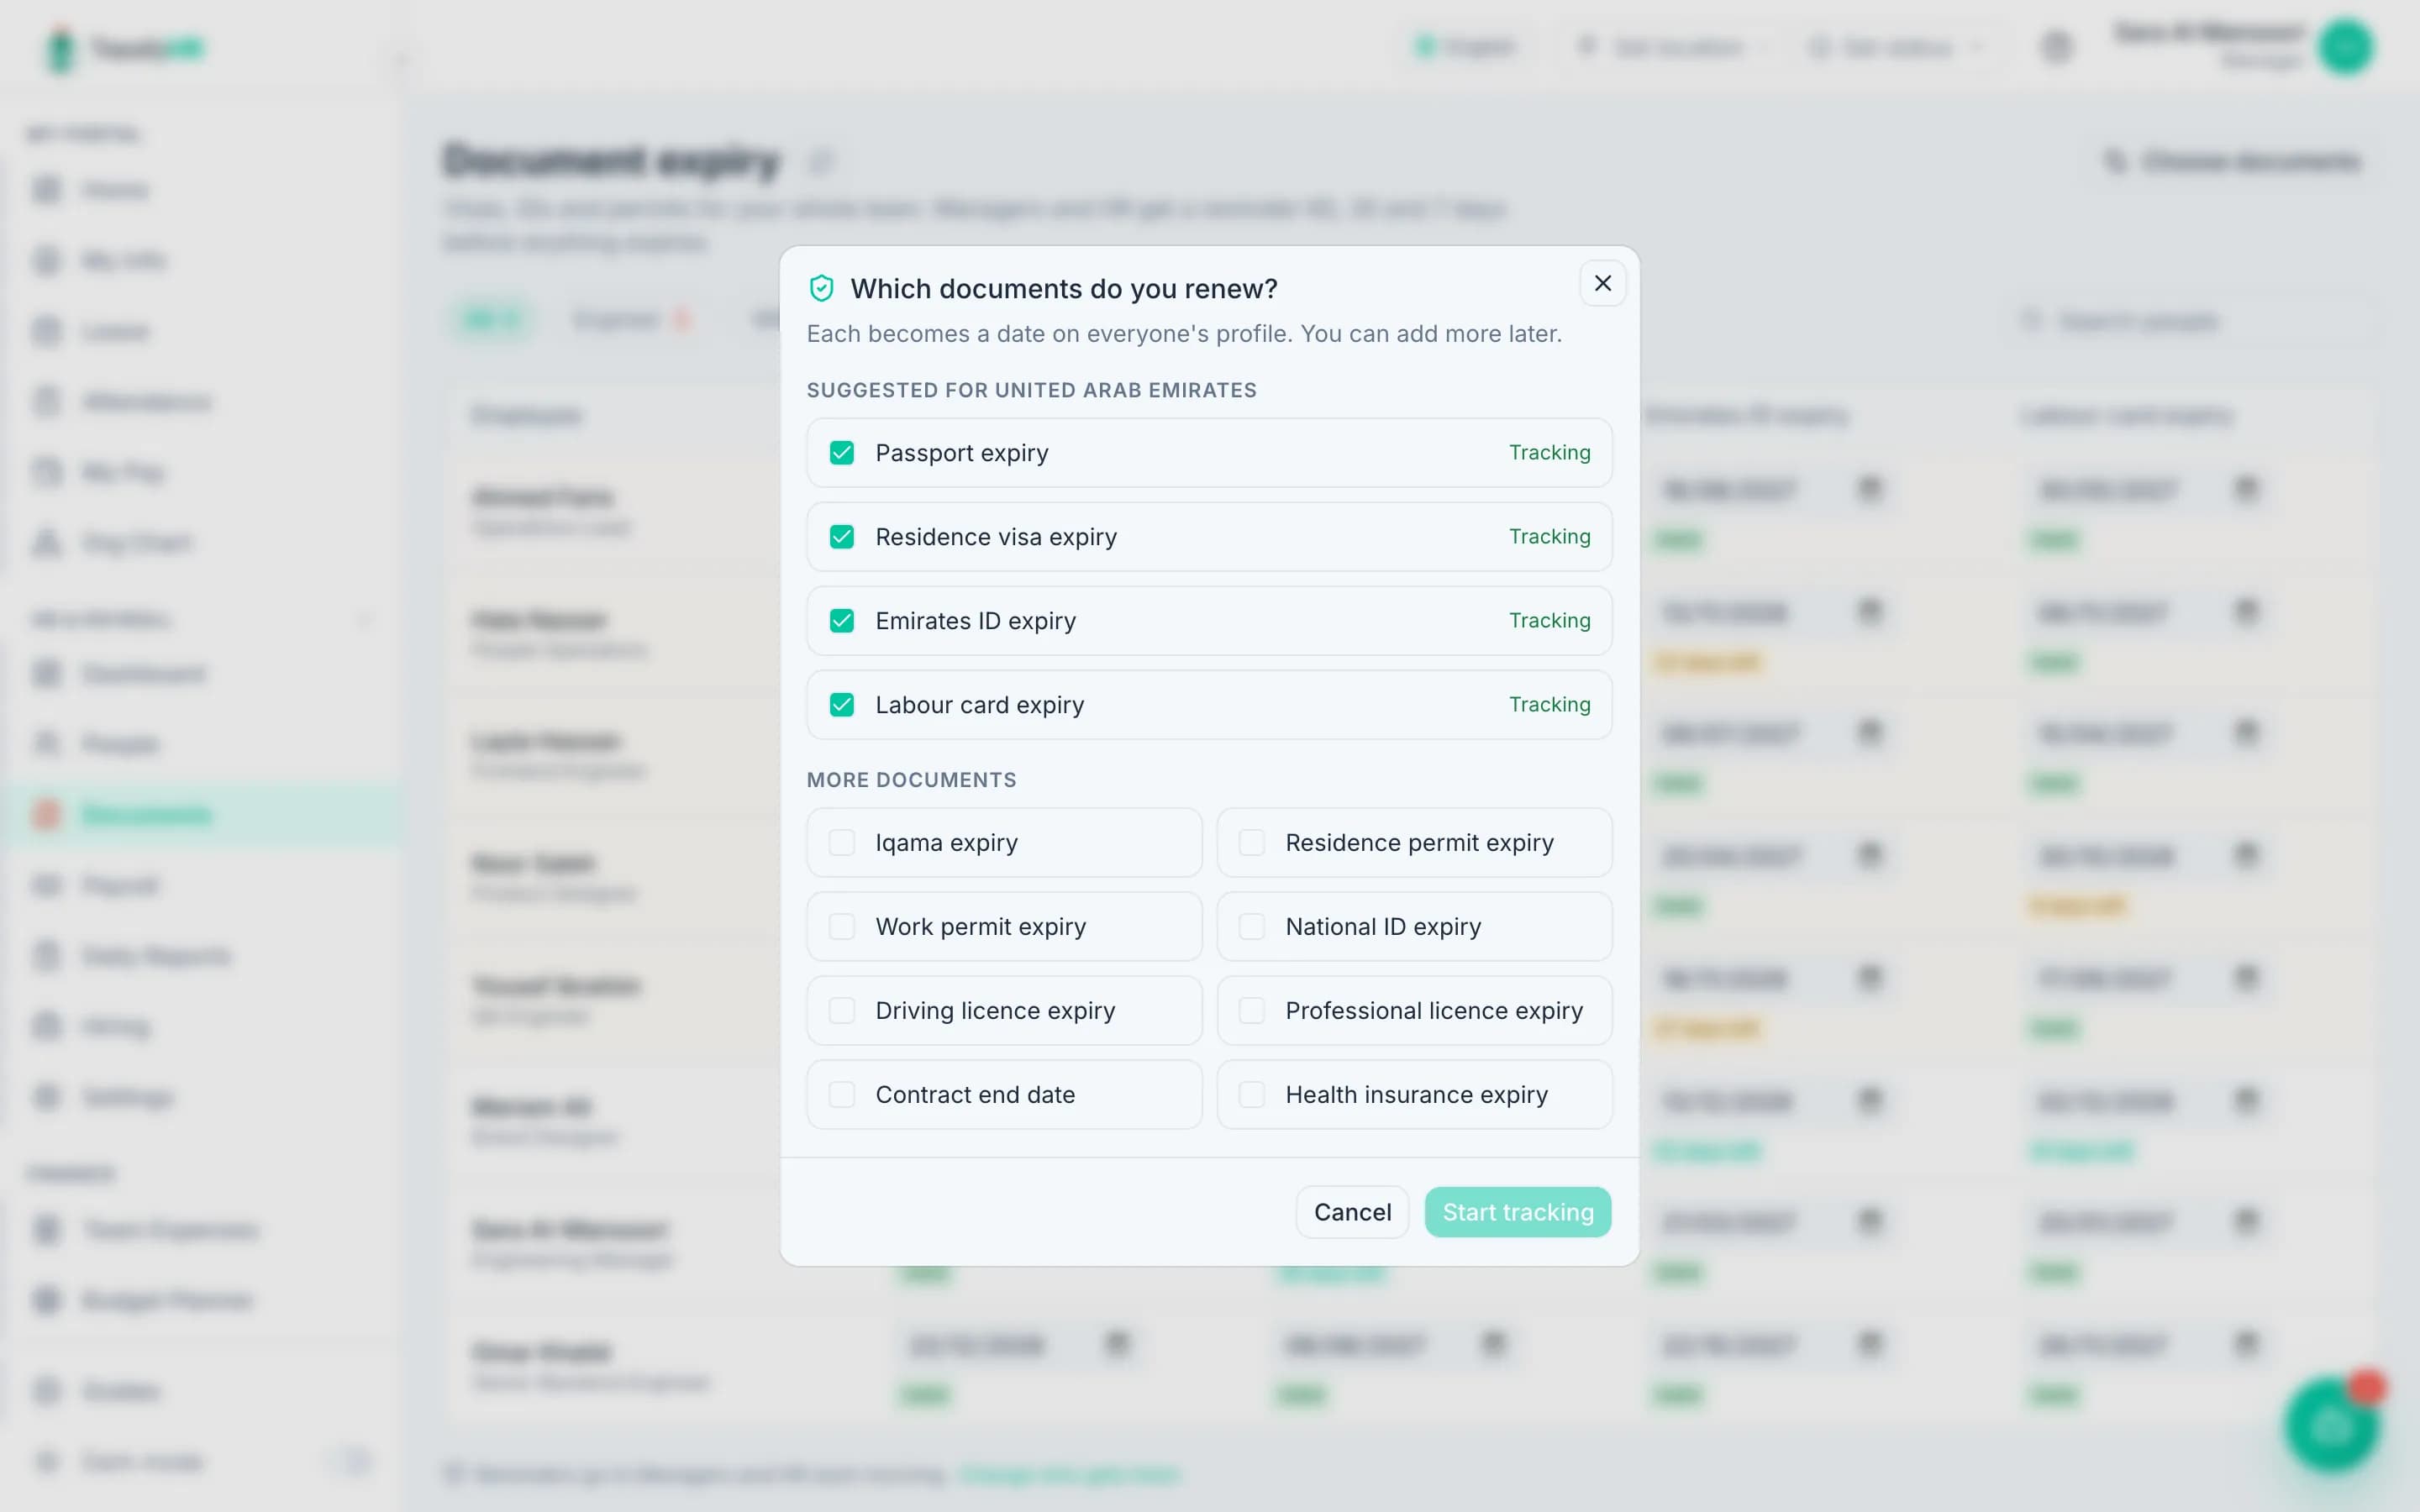Screen dimensions: 2420x1512
Task: Uncheck the Residence visa expiry checkbox
Action: tap(842, 537)
